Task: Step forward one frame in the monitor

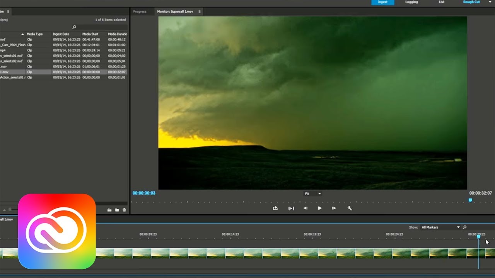Action: (334, 208)
